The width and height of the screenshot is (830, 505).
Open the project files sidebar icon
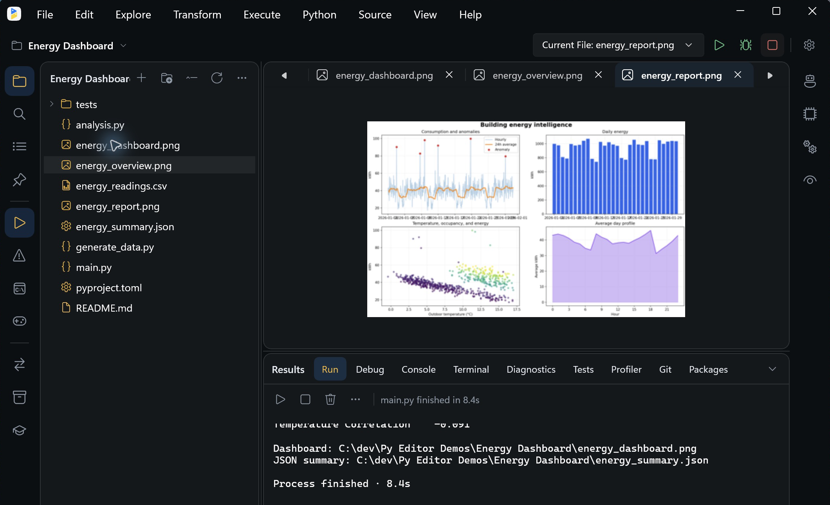19,81
